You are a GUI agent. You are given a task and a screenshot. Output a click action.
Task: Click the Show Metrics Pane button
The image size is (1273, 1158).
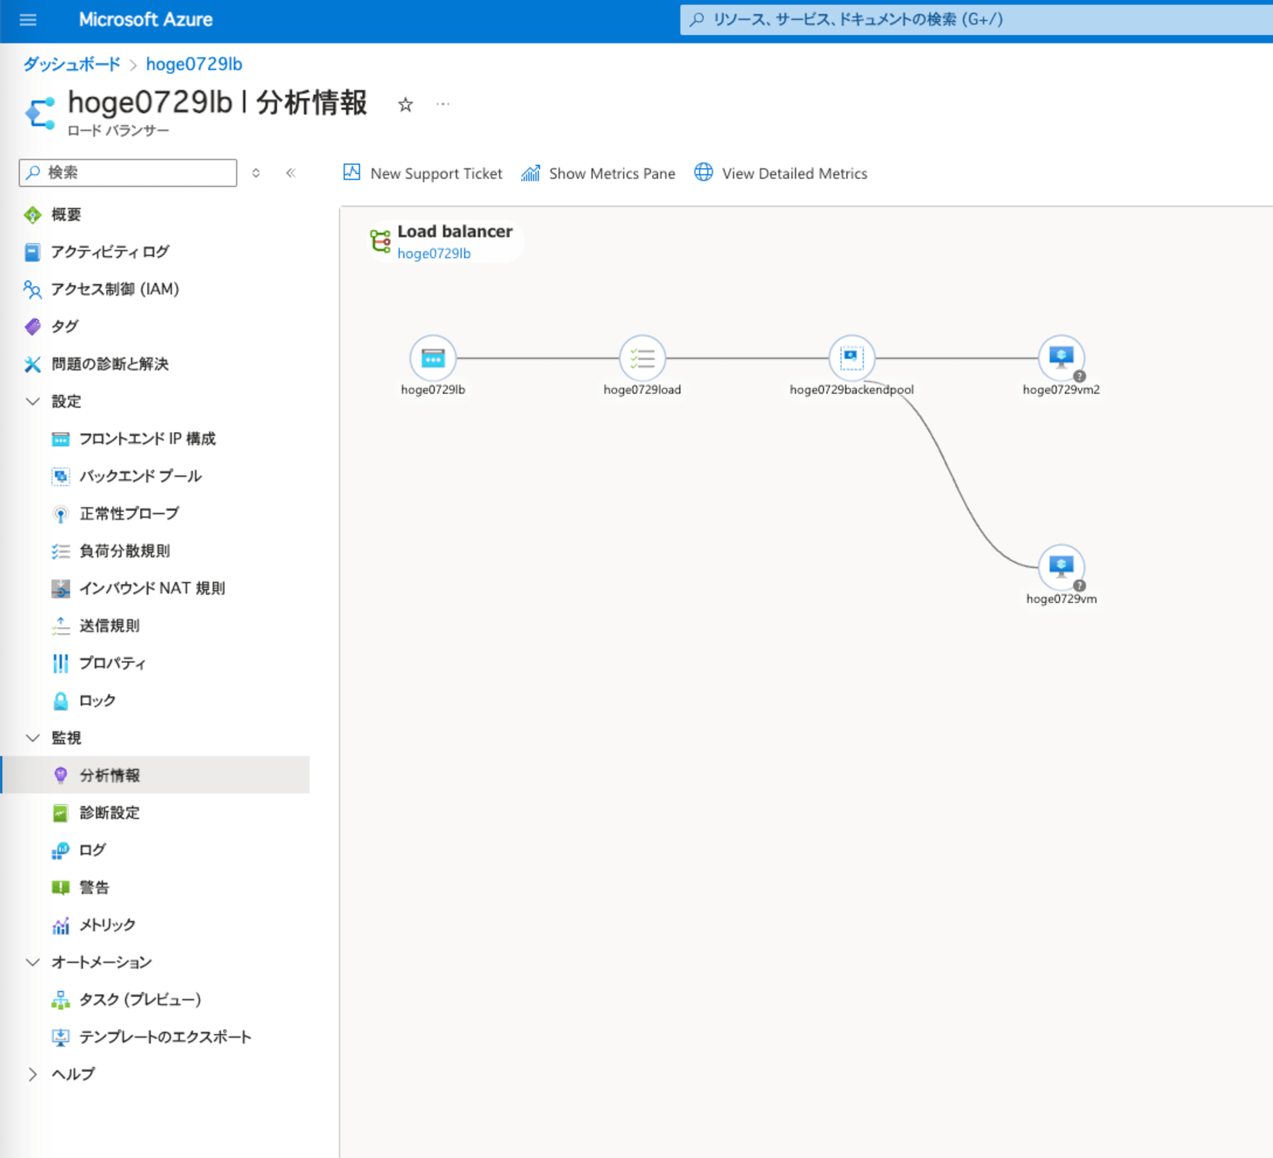pos(598,173)
